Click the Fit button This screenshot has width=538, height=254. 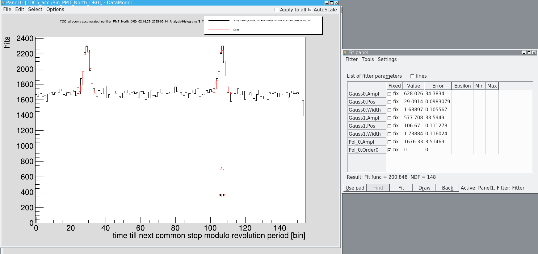pyautogui.click(x=401, y=188)
